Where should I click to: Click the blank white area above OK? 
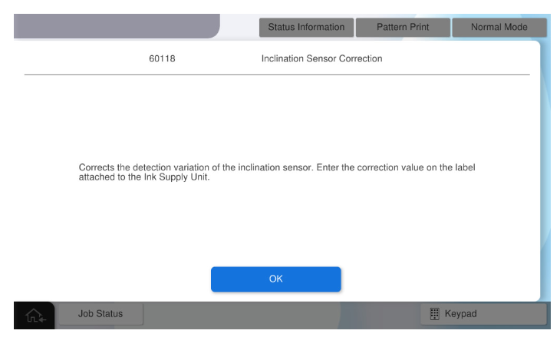point(276,230)
